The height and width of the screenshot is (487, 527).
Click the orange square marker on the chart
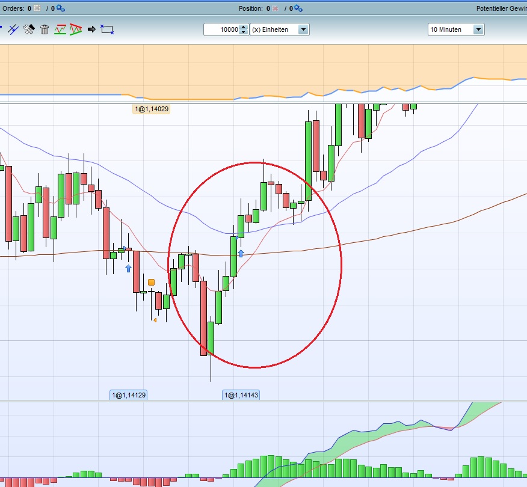(151, 282)
